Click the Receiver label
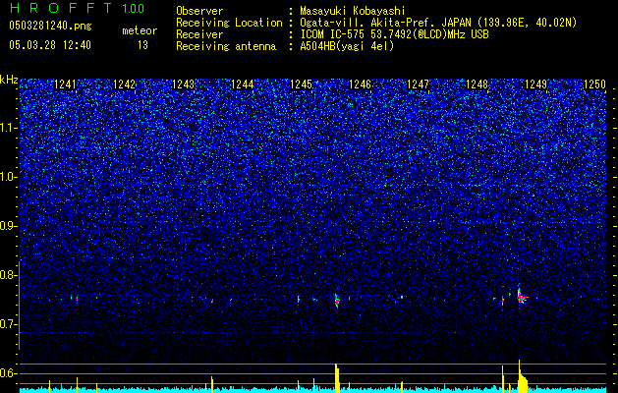Image resolution: width=618 pixels, height=393 pixels. point(199,34)
